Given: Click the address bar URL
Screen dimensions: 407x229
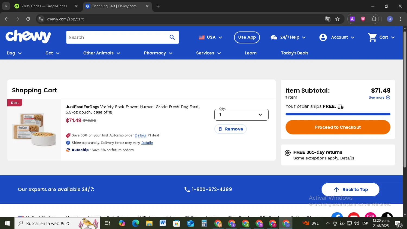Looking at the screenshot, I should [x=65, y=19].
